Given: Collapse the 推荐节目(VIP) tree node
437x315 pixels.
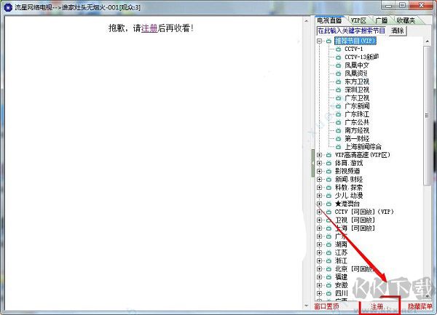Looking at the screenshot, I should (319, 41).
